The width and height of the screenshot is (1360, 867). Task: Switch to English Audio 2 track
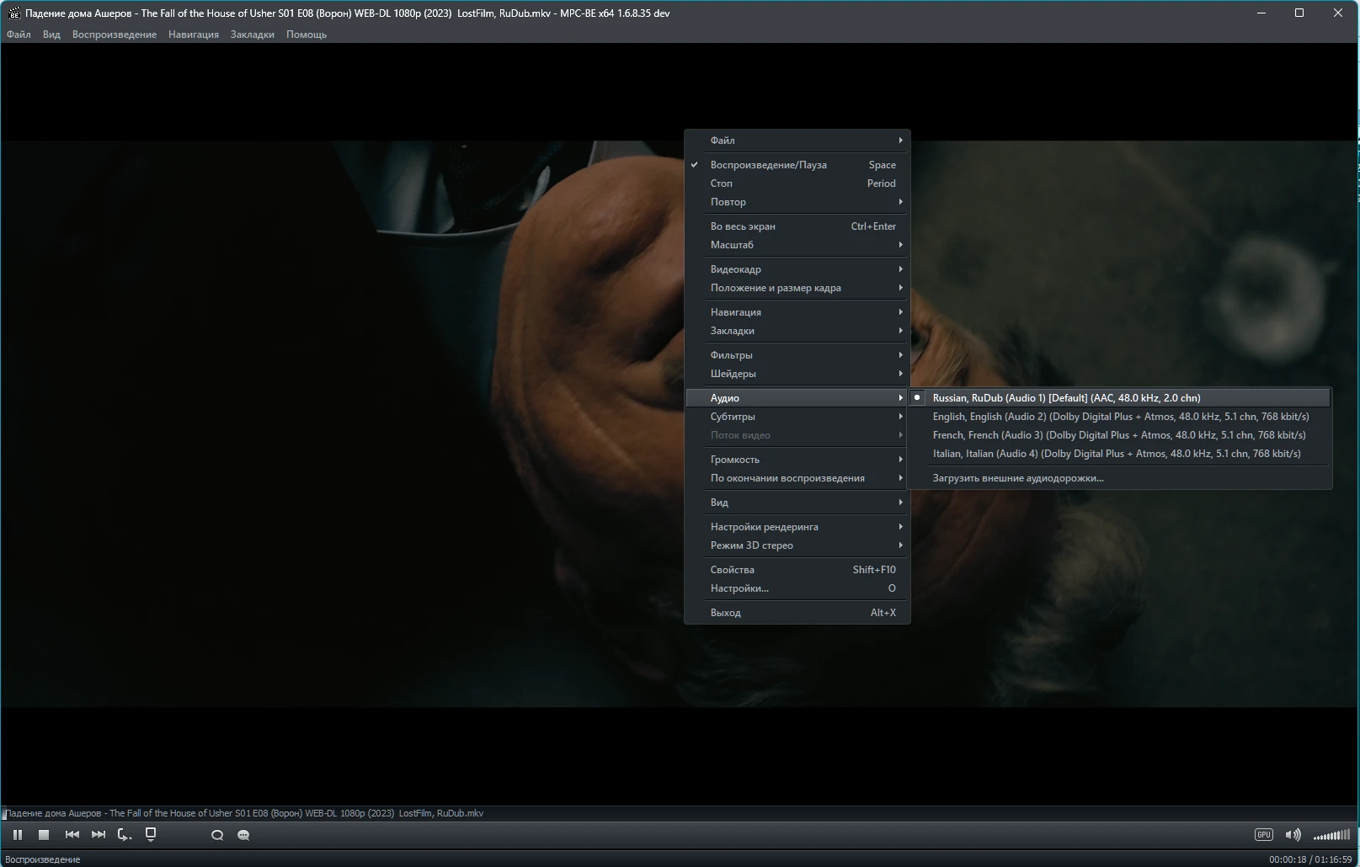1120,417
